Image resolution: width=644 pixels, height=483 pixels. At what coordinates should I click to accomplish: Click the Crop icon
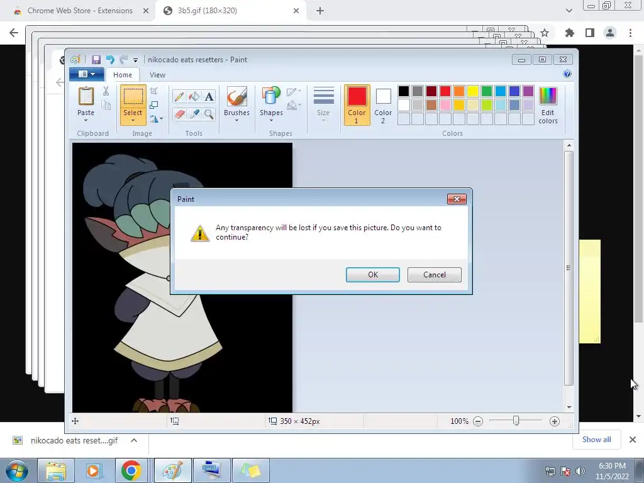click(x=154, y=91)
